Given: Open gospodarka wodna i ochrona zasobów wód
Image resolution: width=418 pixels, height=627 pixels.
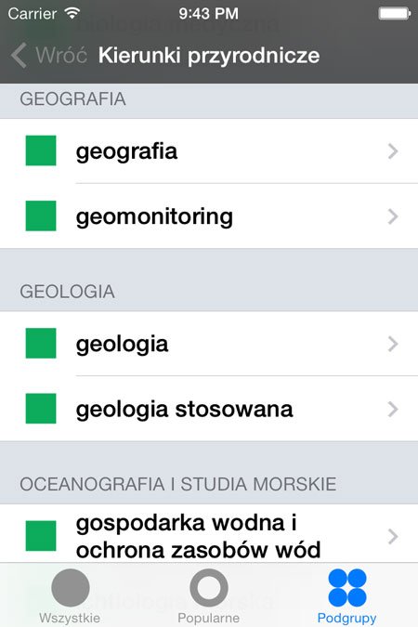Looking at the screenshot, I should 209,534.
